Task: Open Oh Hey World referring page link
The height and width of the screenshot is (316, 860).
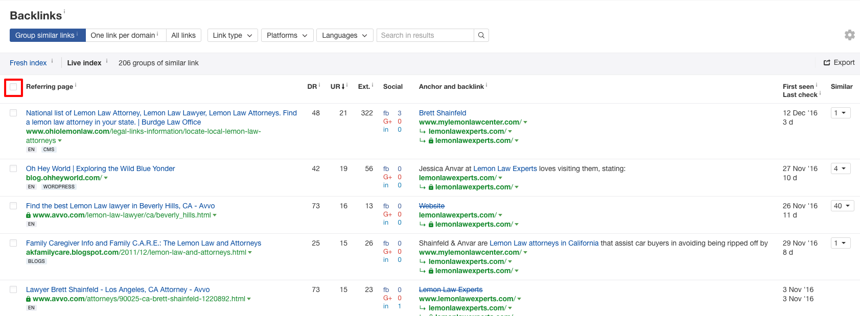Action: pos(100,168)
